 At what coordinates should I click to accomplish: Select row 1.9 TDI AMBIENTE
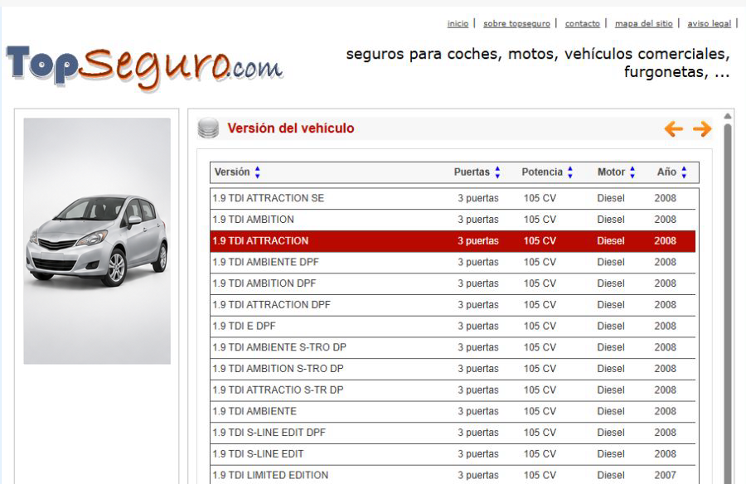453,412
